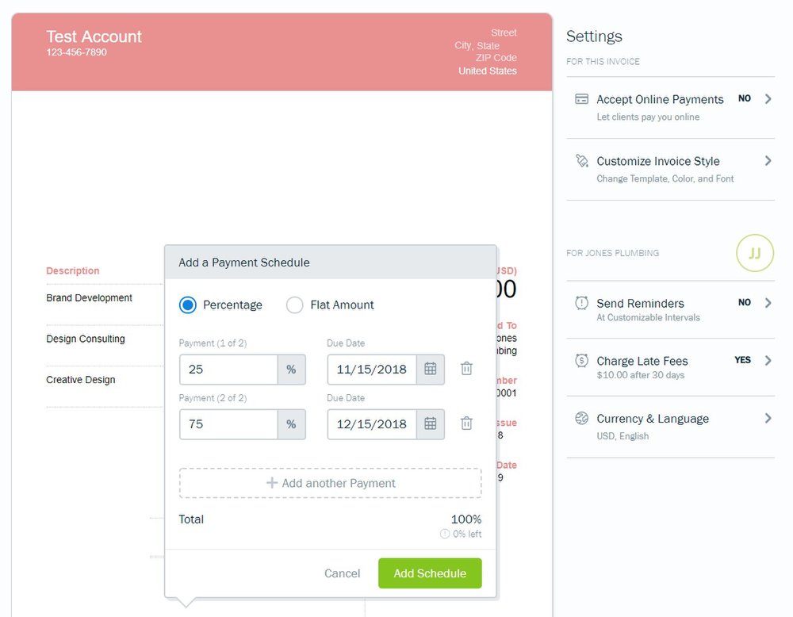Viewport: 793px width, 617px height.
Task: Open Customize Invoice Style settings
Action: (658, 161)
